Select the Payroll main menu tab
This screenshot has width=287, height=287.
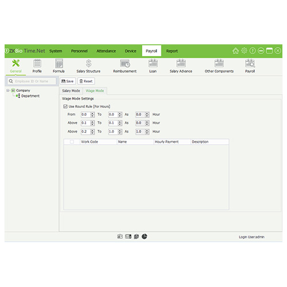(x=152, y=51)
